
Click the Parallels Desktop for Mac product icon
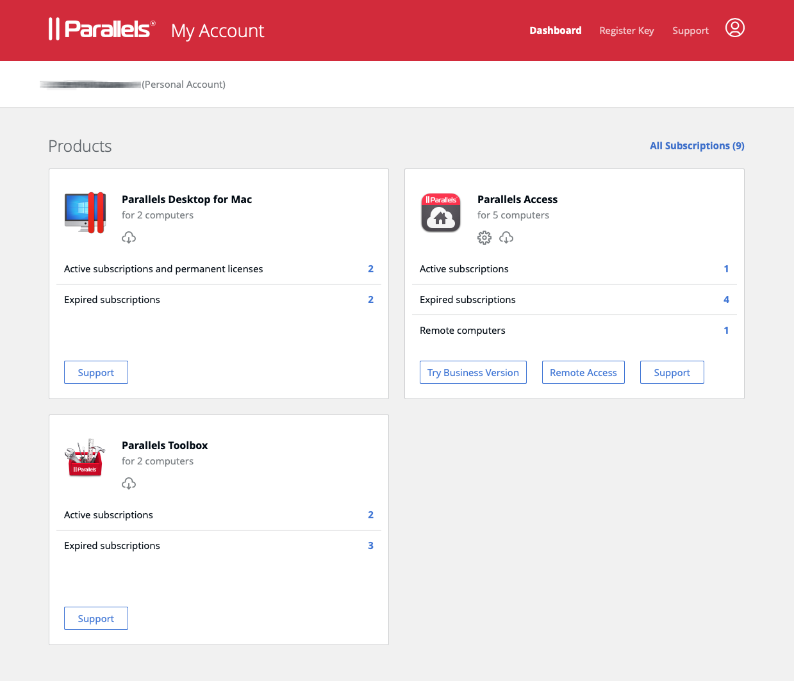coord(85,213)
